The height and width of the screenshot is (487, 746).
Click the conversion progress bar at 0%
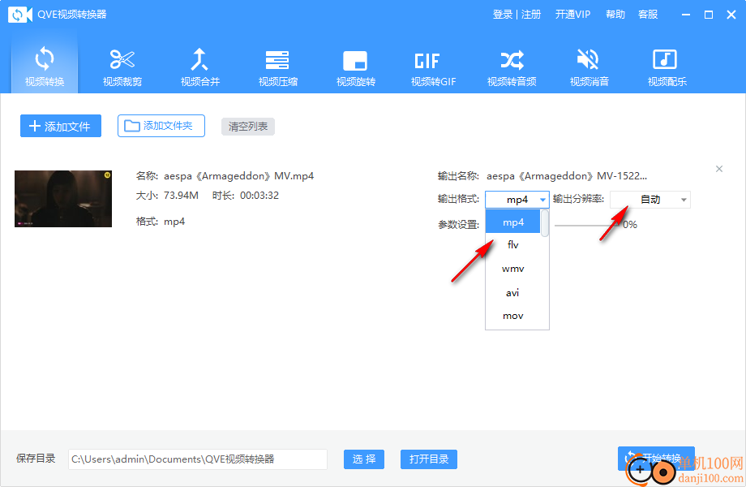coord(588,225)
